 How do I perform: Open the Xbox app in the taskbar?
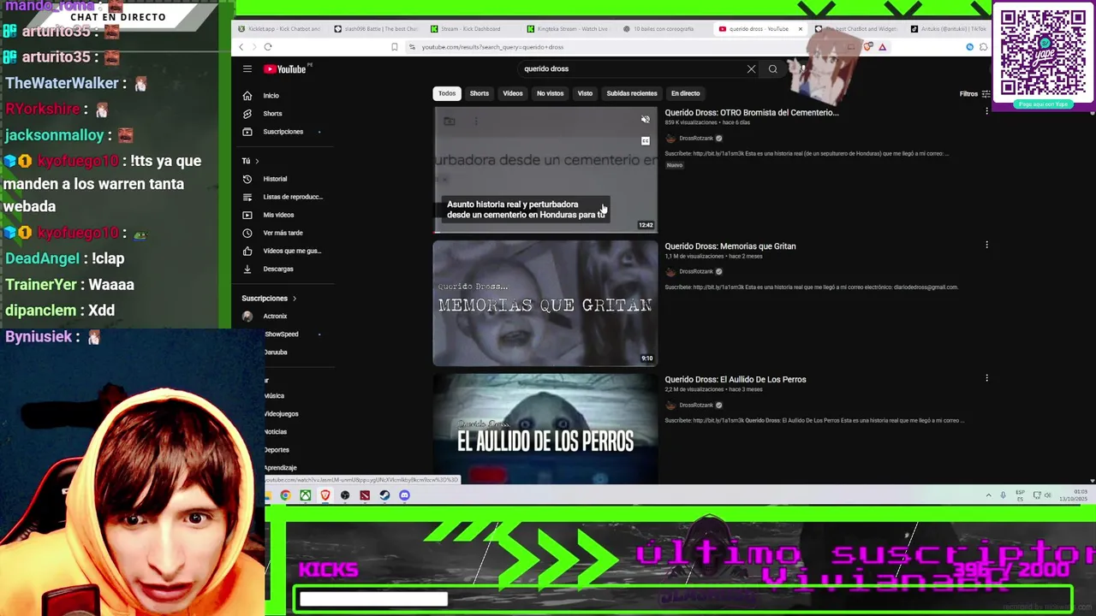click(305, 495)
